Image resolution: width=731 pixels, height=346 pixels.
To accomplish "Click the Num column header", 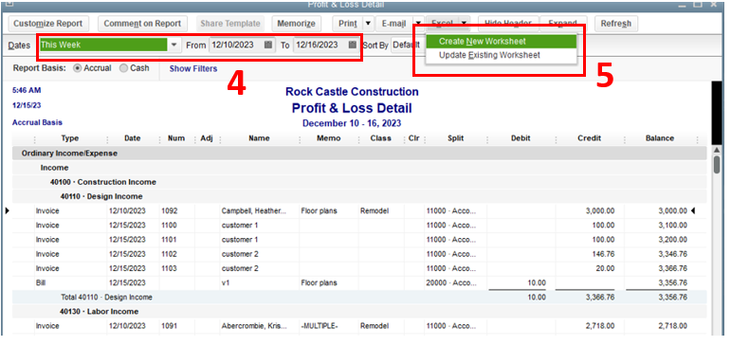I will (176, 138).
